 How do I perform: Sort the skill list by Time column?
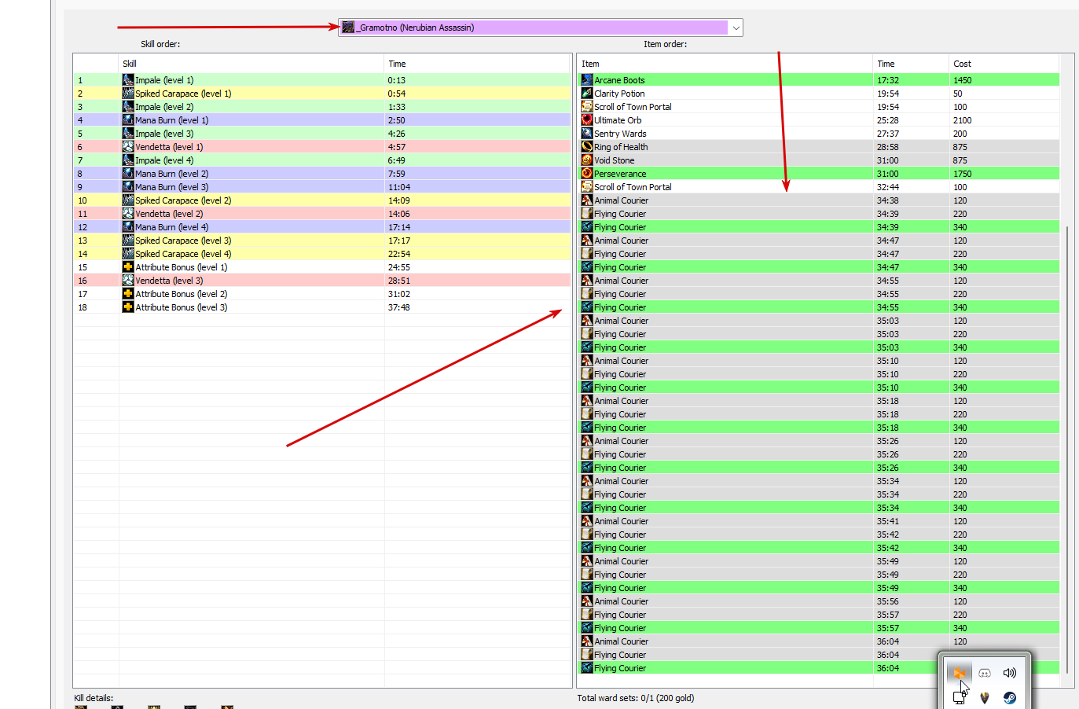(477, 64)
